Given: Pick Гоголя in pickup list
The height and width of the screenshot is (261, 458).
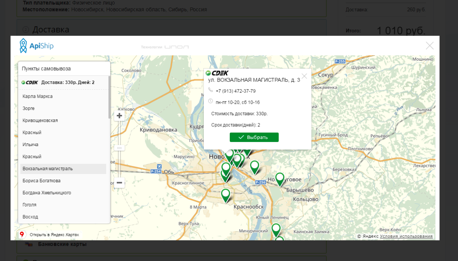Looking at the screenshot, I should pos(29,205).
